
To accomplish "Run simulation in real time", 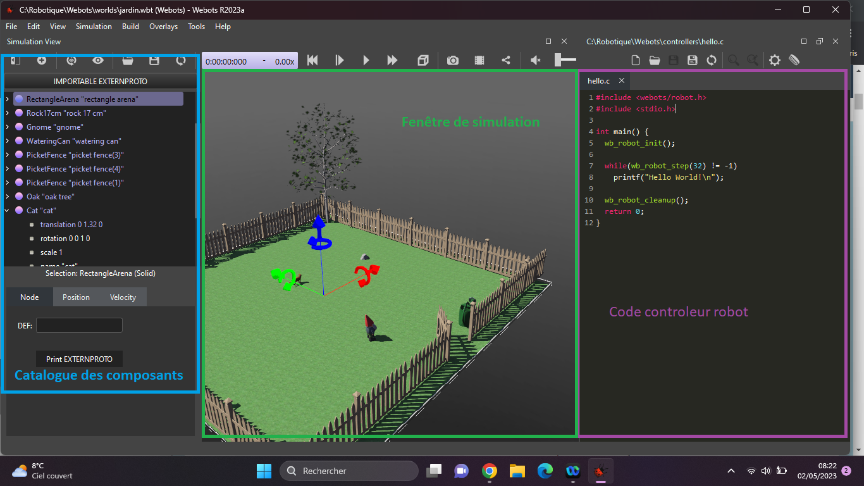I will [x=366, y=61].
